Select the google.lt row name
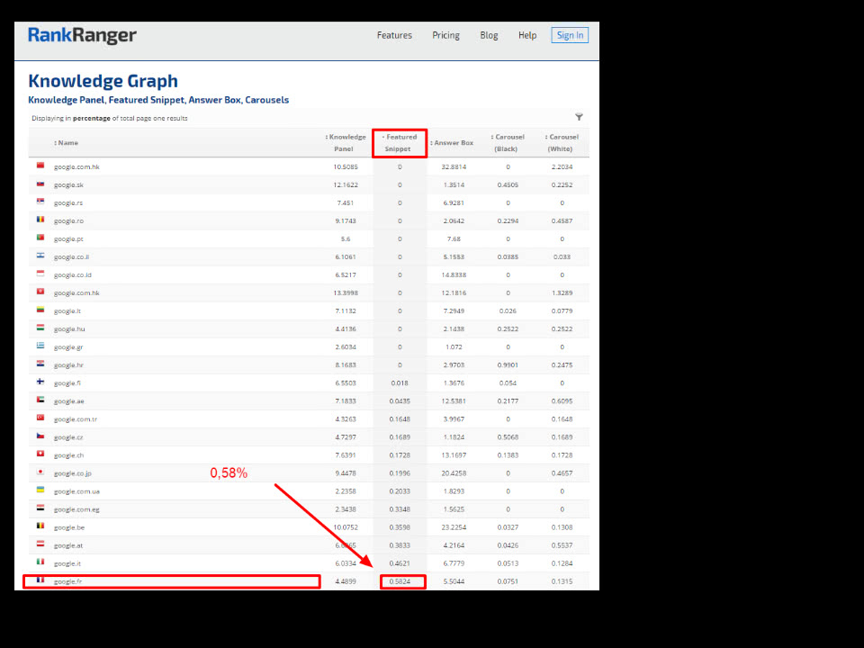This screenshot has width=864, height=648. point(67,310)
